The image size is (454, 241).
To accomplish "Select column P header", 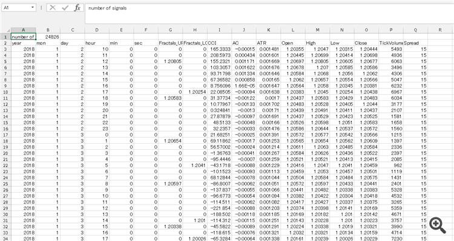I will point(391,30).
